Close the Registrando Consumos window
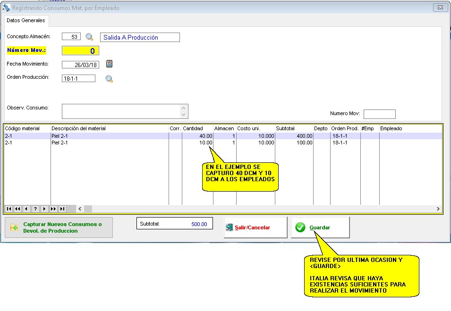451x311 pixels. (x=440, y=8)
